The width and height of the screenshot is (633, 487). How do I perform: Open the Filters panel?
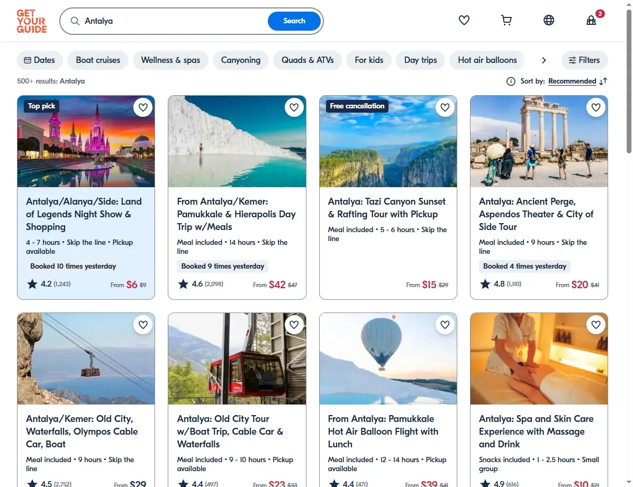point(584,60)
